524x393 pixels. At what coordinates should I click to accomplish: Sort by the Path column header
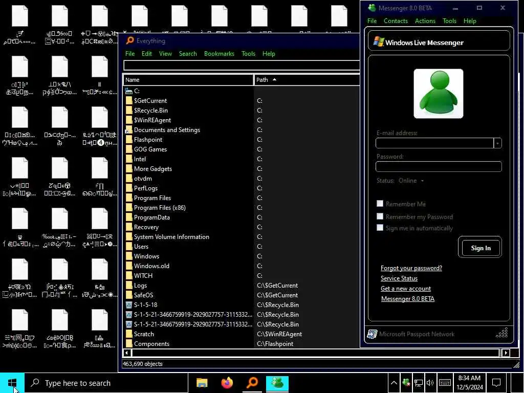pyautogui.click(x=307, y=80)
